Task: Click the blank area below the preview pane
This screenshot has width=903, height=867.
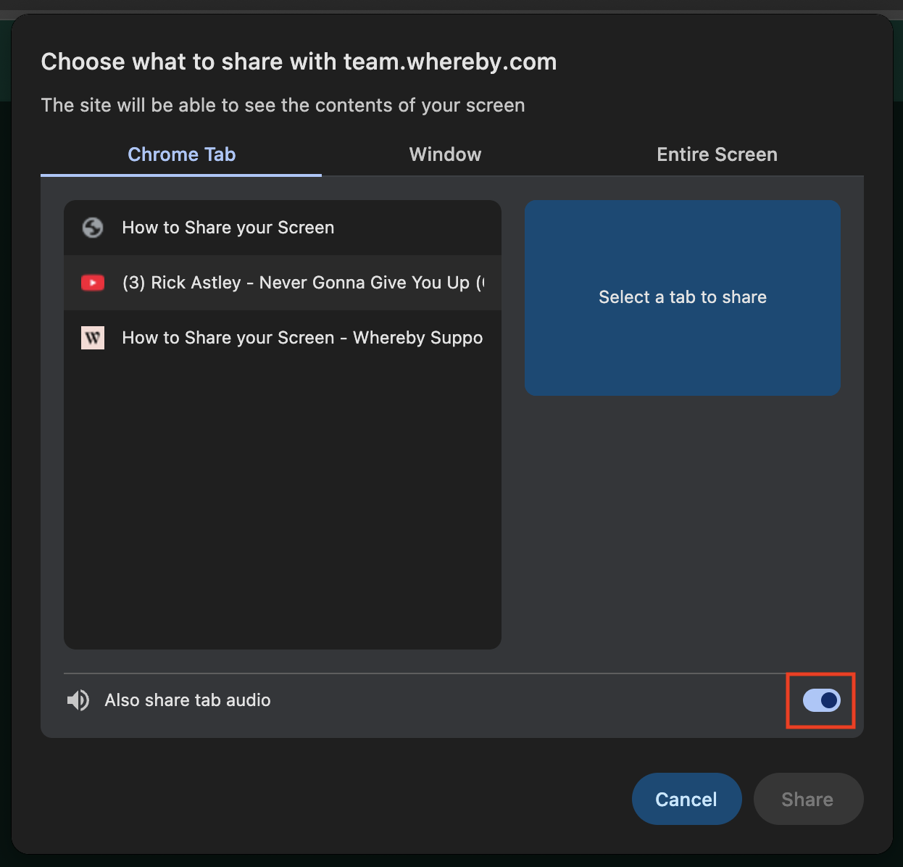Action: [682, 529]
